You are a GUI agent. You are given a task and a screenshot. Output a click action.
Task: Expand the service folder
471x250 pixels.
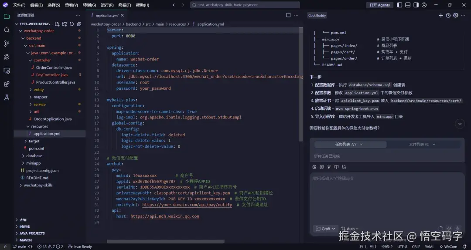click(x=31, y=105)
